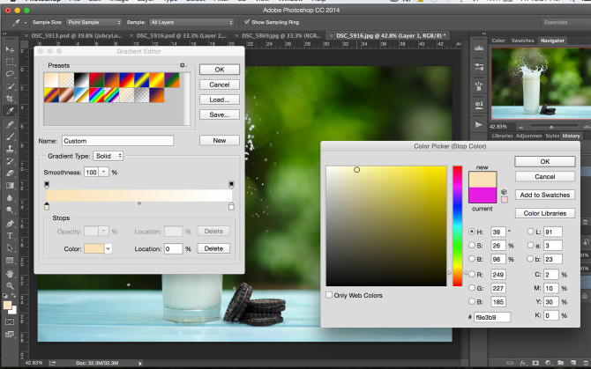Select the Zoom tool

10,285
